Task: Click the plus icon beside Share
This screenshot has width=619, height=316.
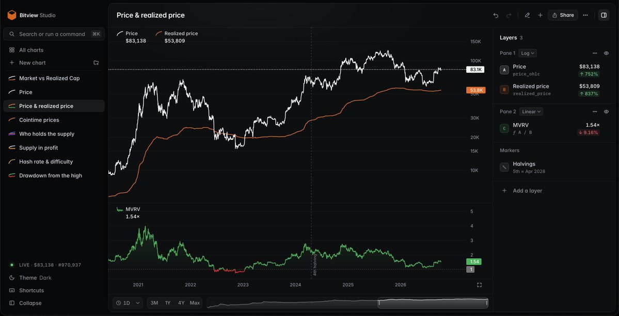Action: (541, 15)
